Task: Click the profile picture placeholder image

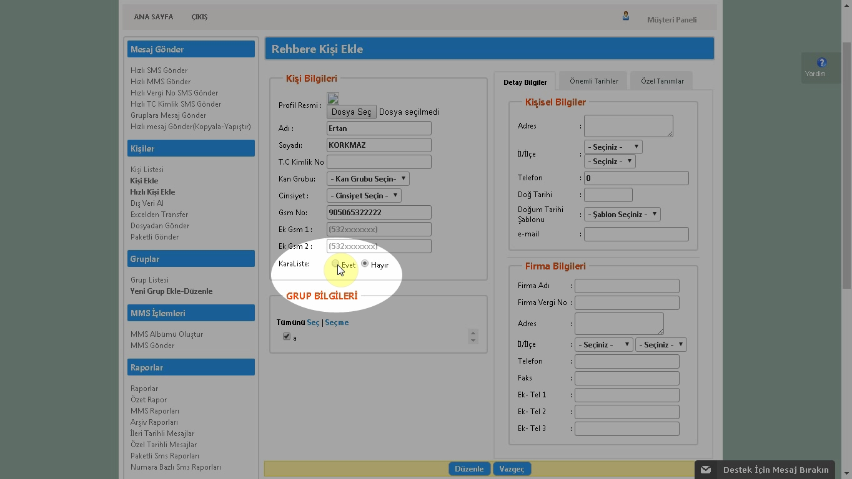Action: (x=333, y=99)
